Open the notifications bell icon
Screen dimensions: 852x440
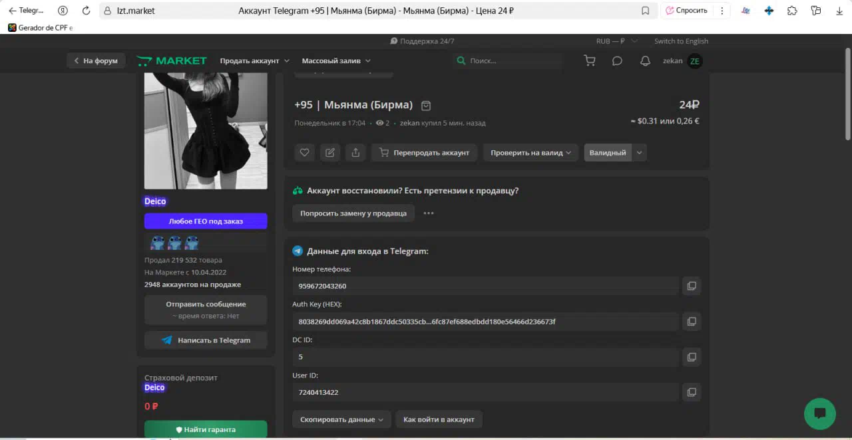[645, 60]
